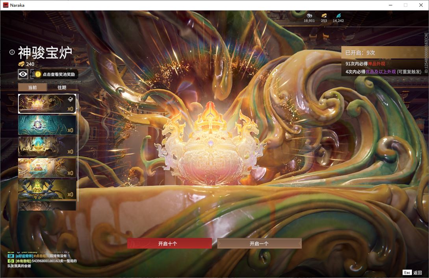The width and height of the screenshot is (429, 278).
Task: Switch to the 当前 tab
Action: [33, 87]
